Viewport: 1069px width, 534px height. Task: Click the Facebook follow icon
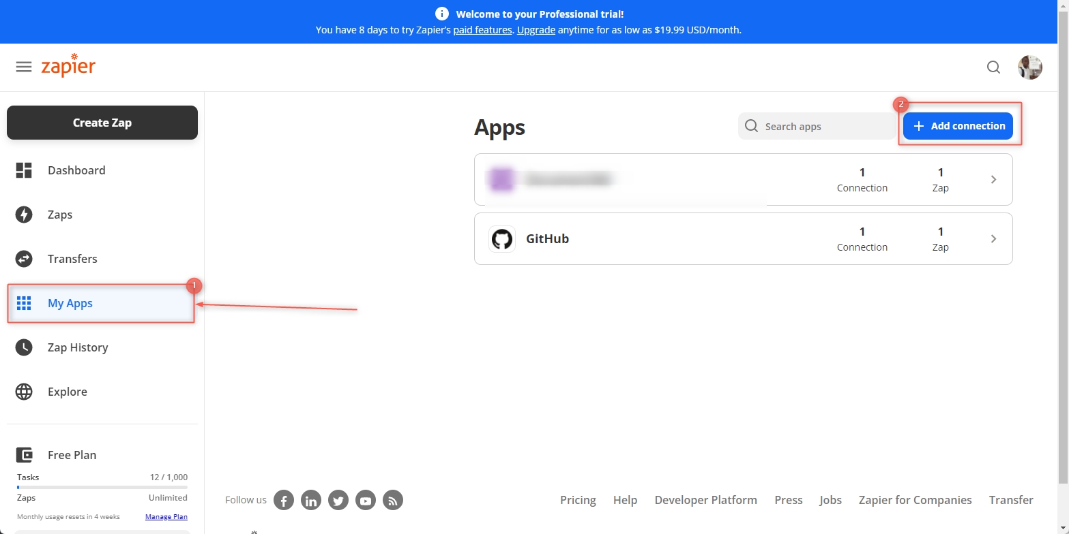coord(284,501)
